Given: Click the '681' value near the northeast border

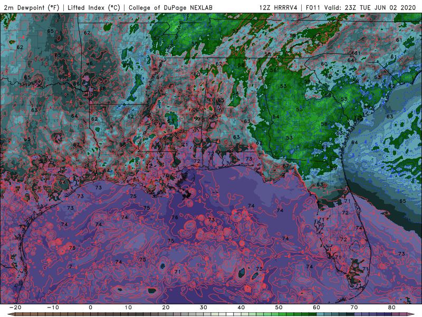Looking at the screenshot, I should (356, 53).
